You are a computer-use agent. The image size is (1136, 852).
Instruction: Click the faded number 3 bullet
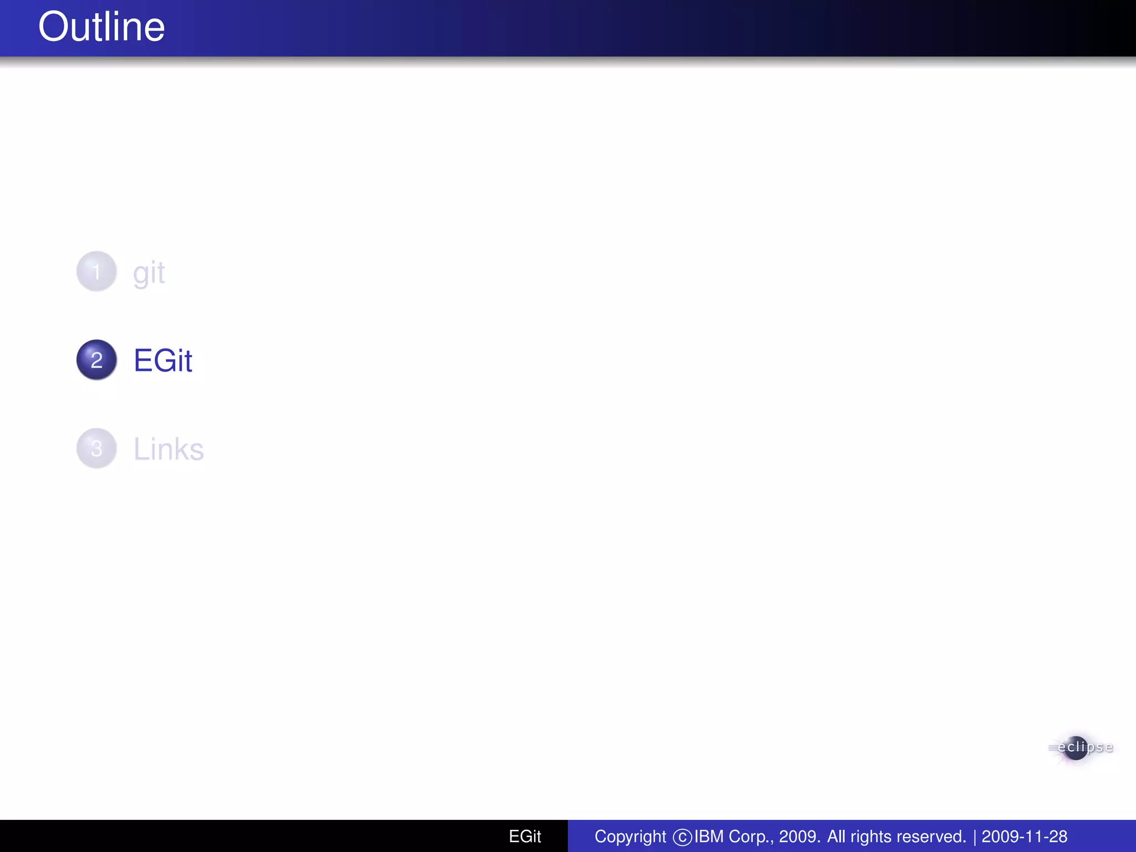click(97, 448)
